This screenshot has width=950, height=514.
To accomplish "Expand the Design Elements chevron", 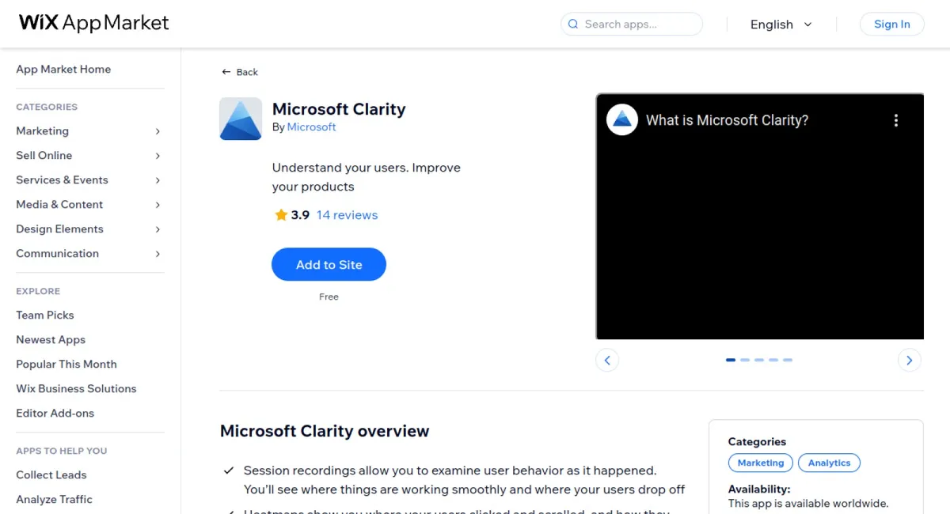I will point(158,229).
